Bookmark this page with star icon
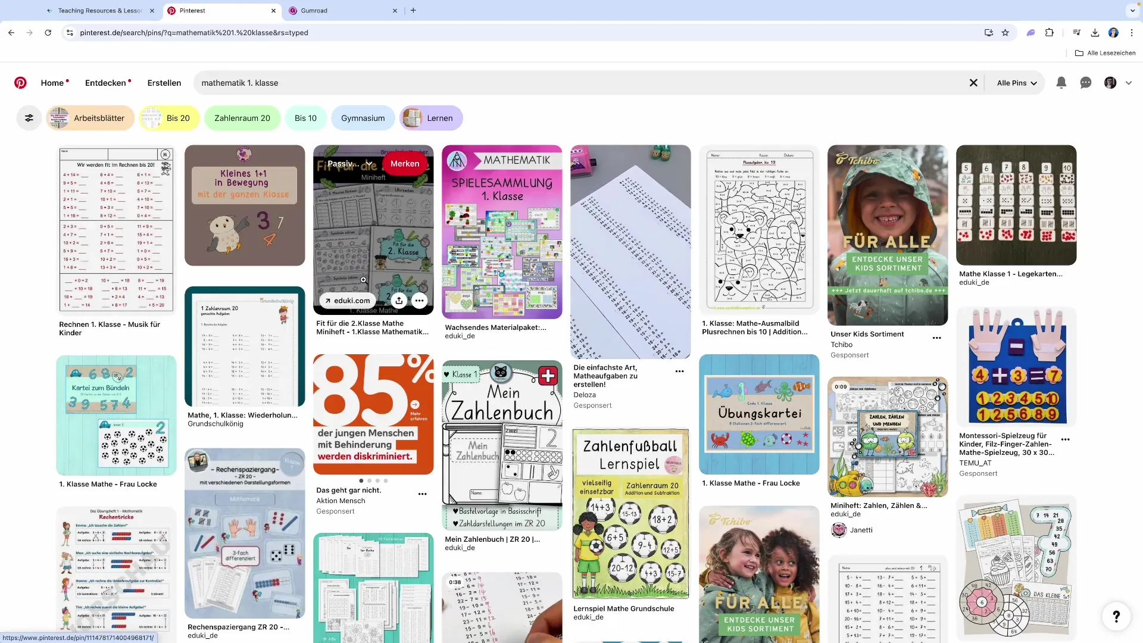 [1005, 33]
